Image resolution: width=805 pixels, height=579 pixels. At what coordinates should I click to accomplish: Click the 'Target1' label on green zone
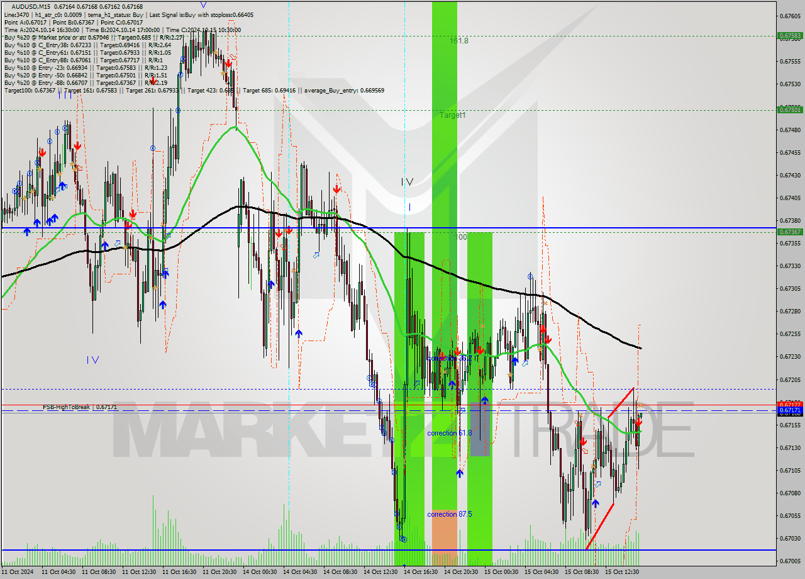pos(453,115)
